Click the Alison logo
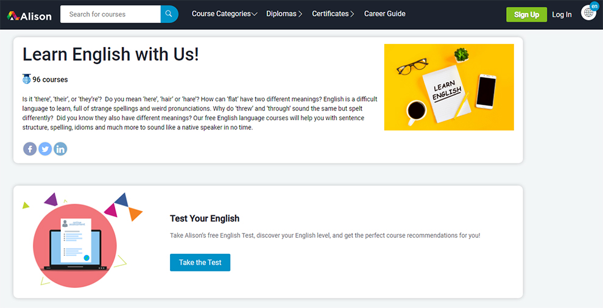Image resolution: width=603 pixels, height=308 pixels. [x=29, y=16]
